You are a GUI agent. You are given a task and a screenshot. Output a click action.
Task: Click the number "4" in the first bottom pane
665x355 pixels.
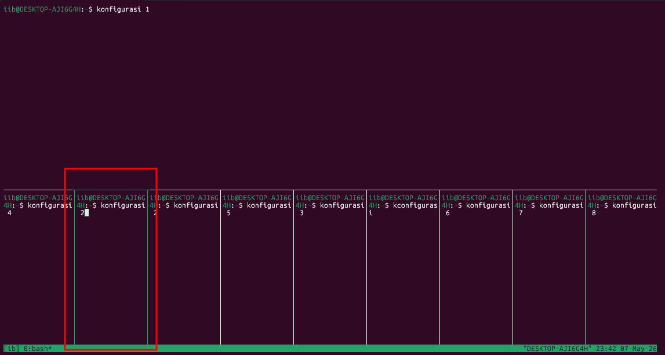(x=9, y=213)
